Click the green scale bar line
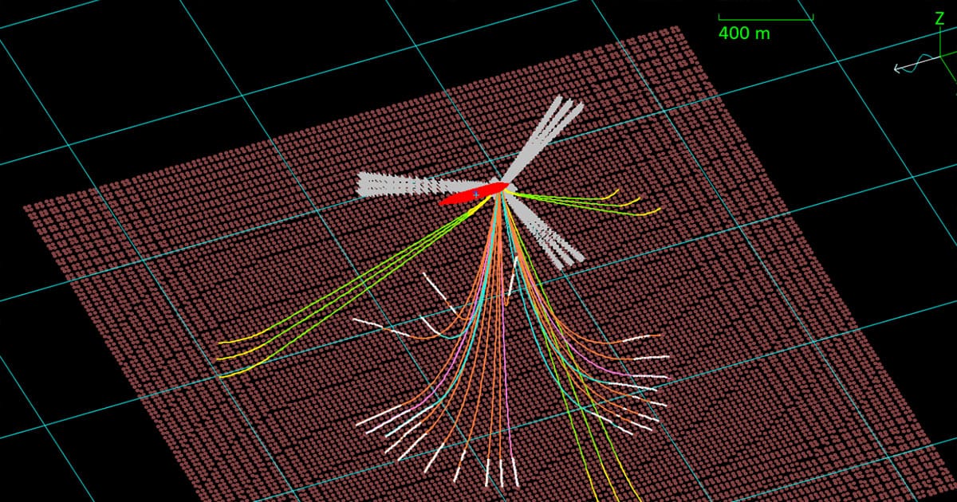The height and width of the screenshot is (502, 957). 765,18
